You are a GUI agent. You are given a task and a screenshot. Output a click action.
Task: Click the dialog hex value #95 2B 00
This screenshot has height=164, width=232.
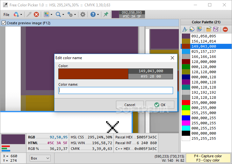[x=151, y=76]
